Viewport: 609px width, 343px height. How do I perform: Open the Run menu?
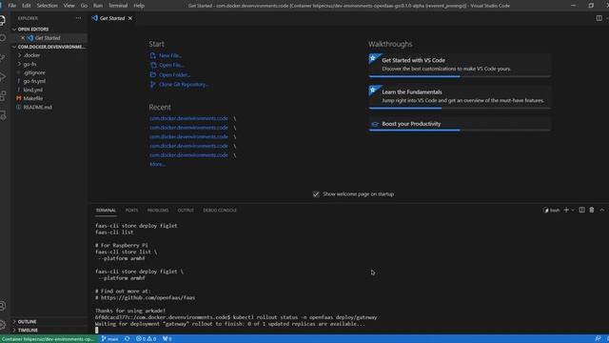(98, 6)
